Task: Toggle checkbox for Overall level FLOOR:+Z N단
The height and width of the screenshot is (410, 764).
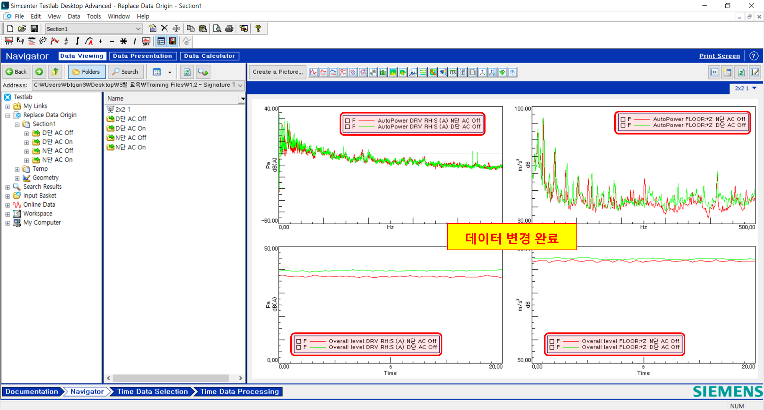Action: (x=552, y=341)
